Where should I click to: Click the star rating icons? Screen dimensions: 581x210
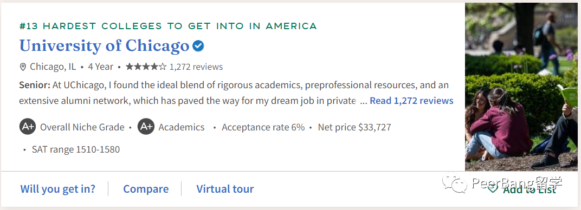coord(146,67)
